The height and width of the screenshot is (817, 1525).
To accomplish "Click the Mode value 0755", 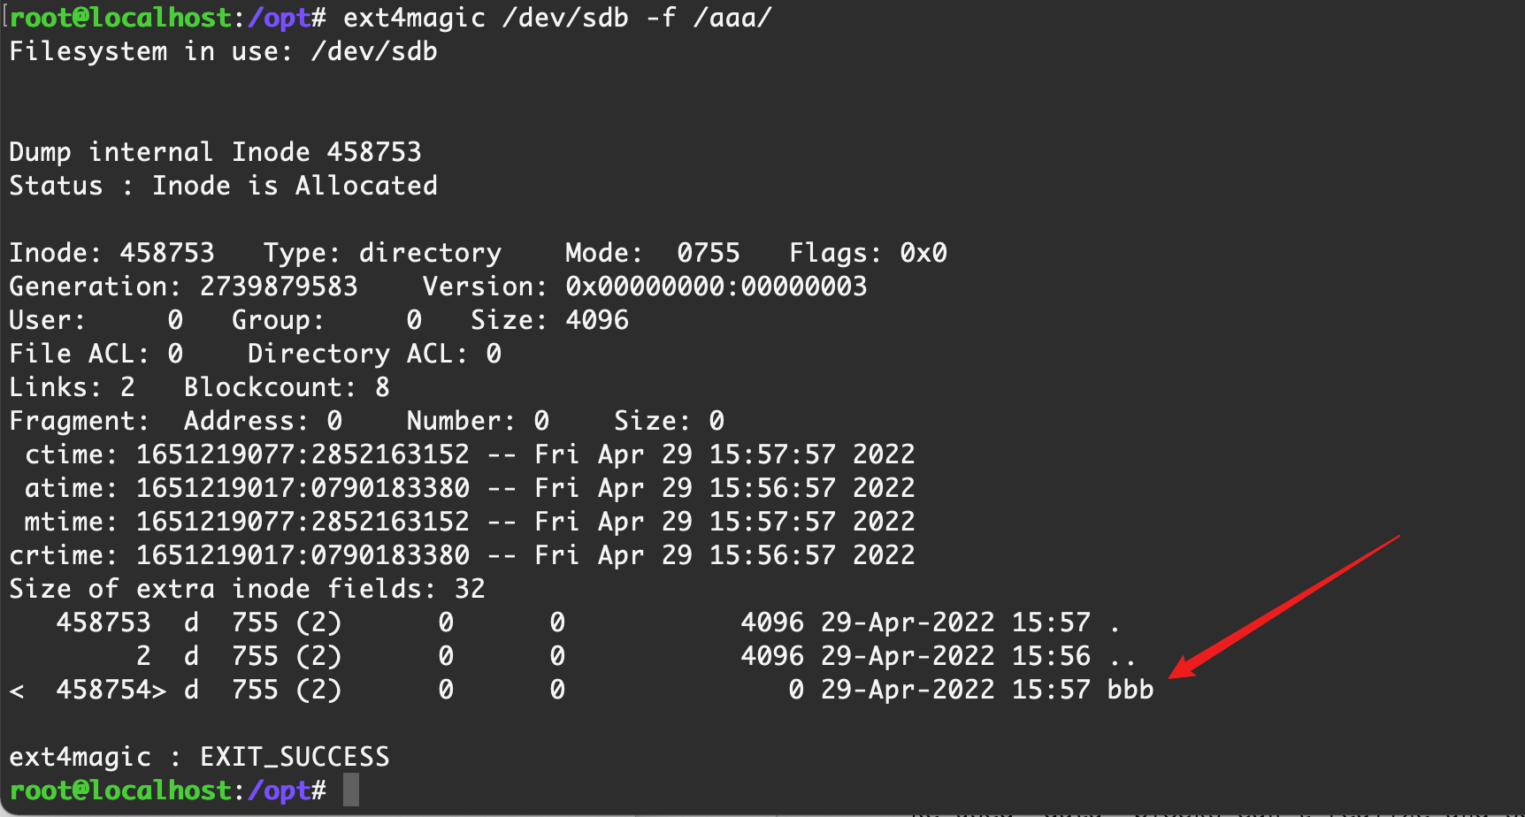I will (708, 253).
